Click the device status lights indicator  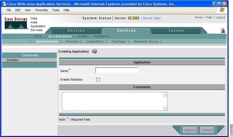pyautogui.click(x=134, y=18)
